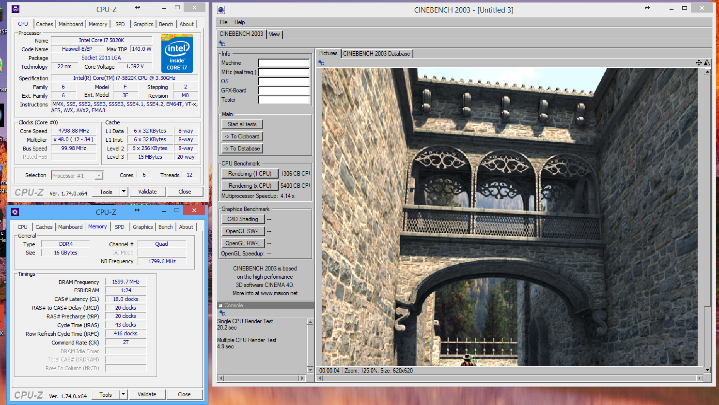
Task: Click Validate in the lower CPU-Z window
Action: [147, 394]
